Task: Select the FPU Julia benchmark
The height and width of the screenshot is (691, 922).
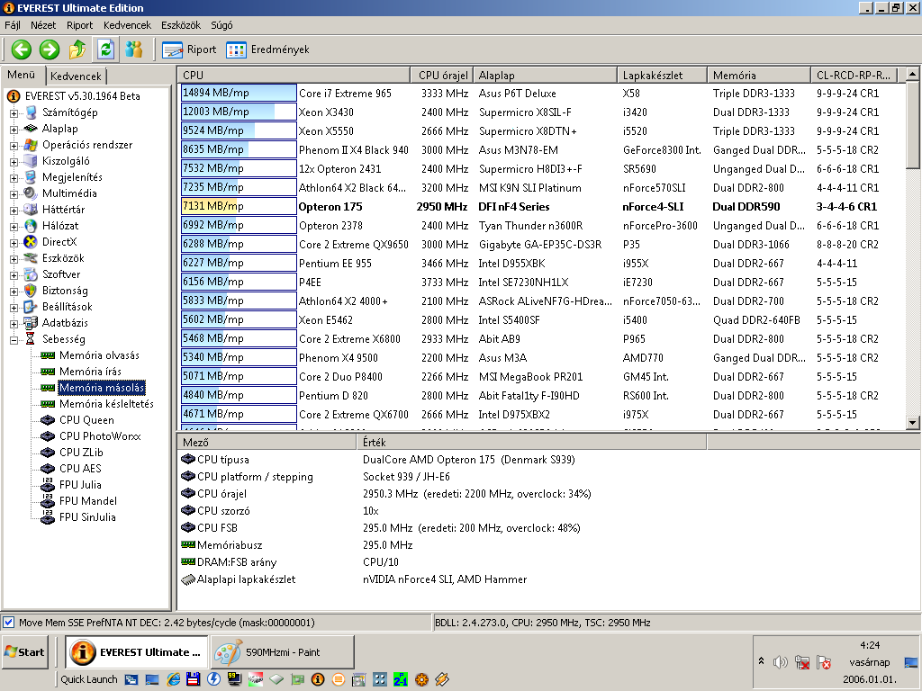Action: (80, 485)
